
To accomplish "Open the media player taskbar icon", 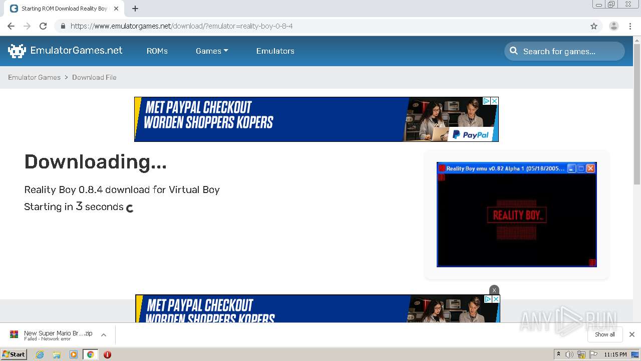I will pyautogui.click(x=74, y=354).
